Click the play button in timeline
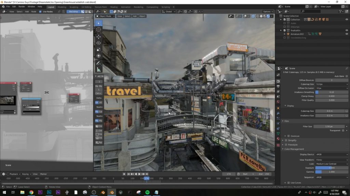 139,174
